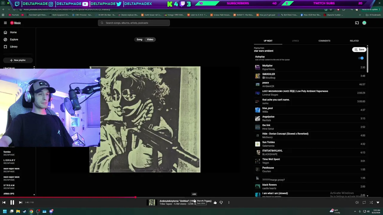The width and height of the screenshot is (383, 215).
Task: Open File Explorer from the taskbar
Action: [18, 211]
